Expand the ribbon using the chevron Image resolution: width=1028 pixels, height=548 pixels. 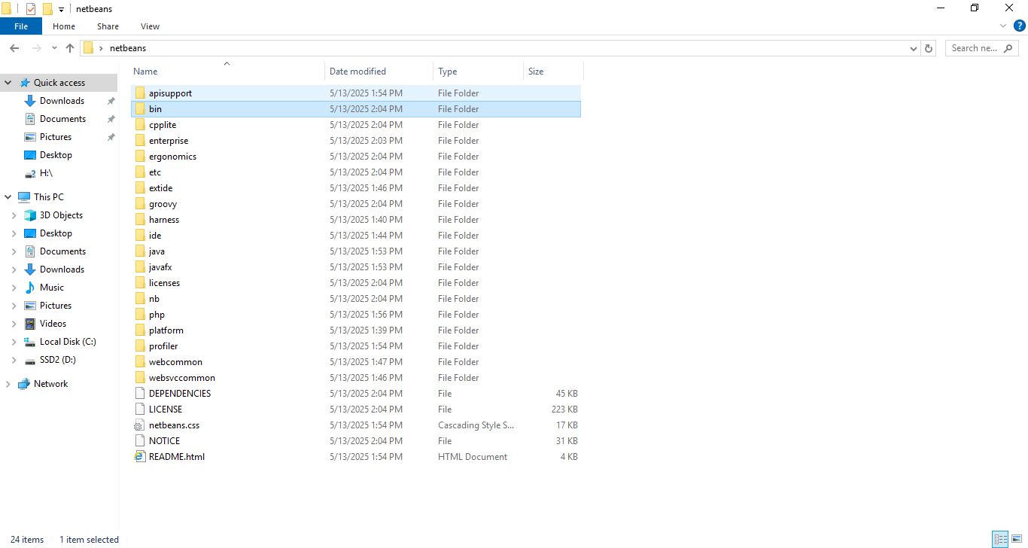[1003, 26]
